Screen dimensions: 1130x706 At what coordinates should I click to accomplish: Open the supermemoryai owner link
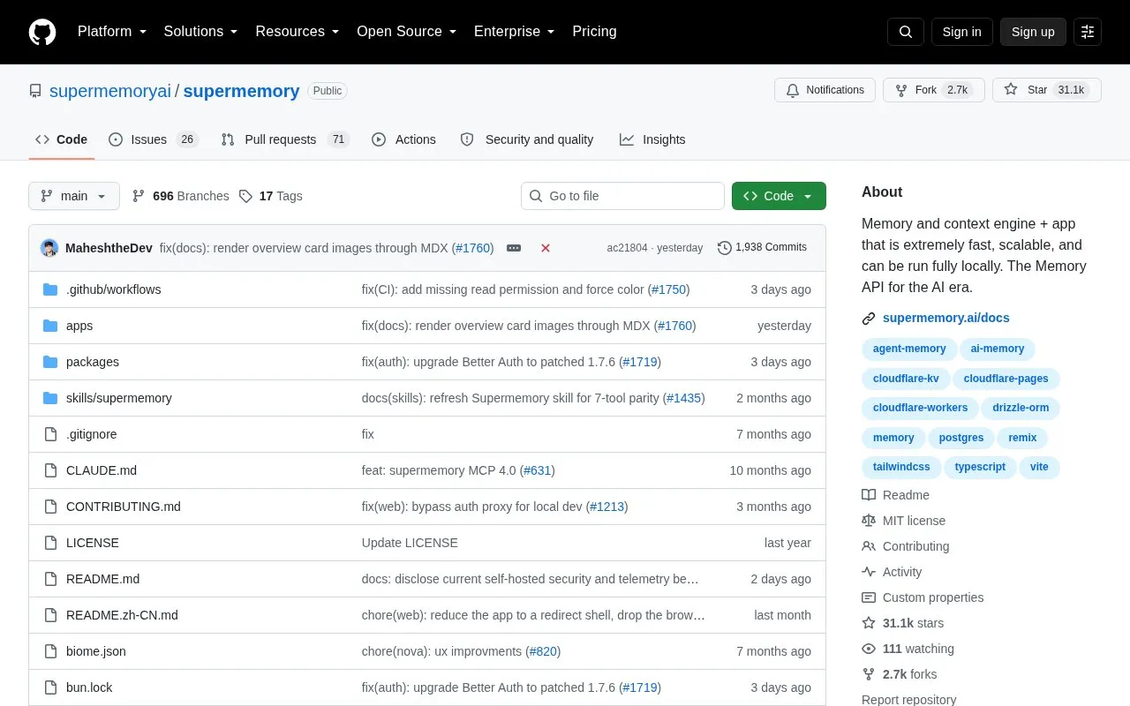click(110, 91)
